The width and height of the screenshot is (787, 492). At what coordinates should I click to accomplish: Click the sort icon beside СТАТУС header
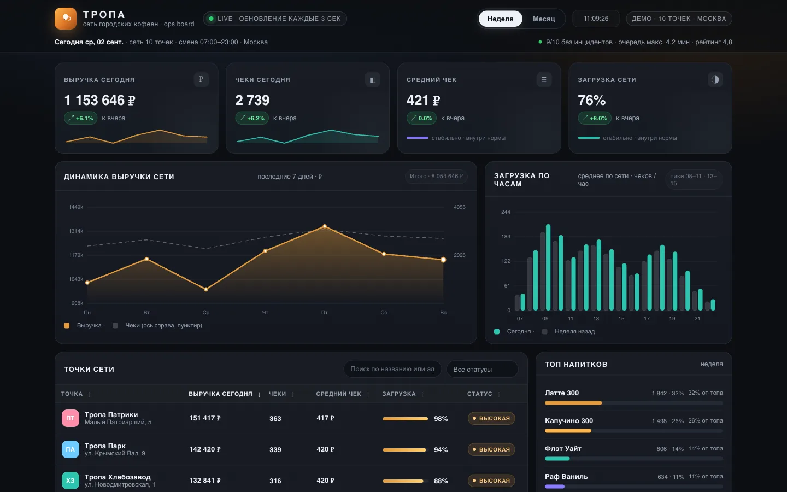[499, 394]
